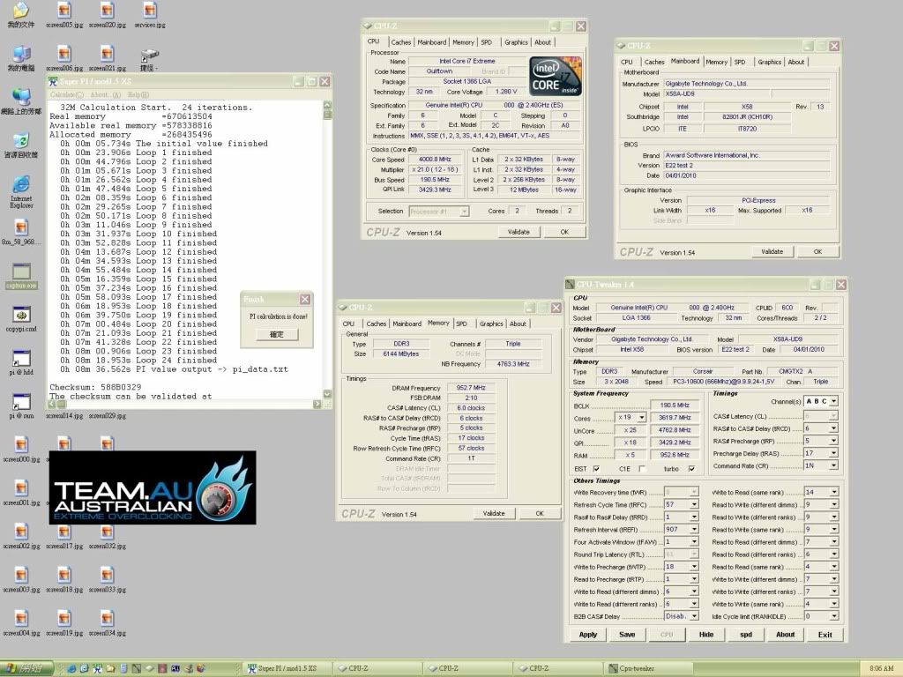Viewport: 903px width, 677px height.
Task: Select the screen005.jpg desktop file icon
Action: click(x=64, y=15)
